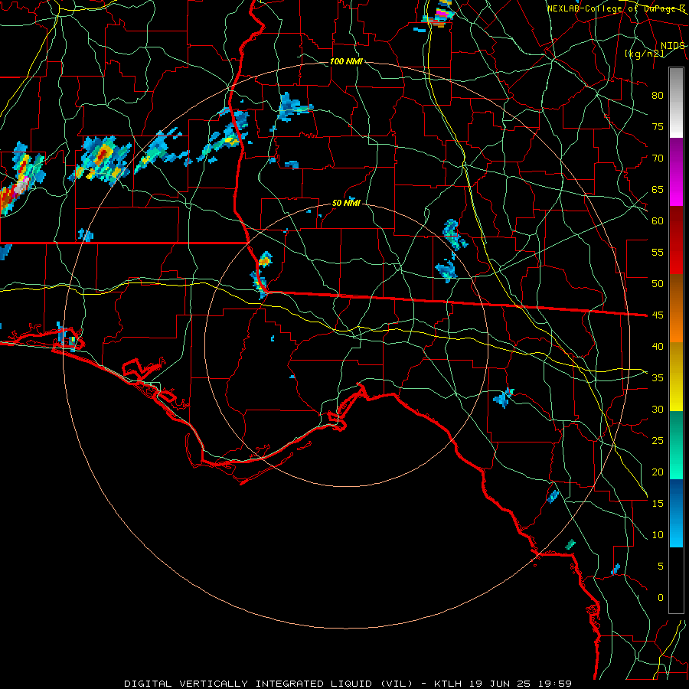The height and width of the screenshot is (689, 689).
Task: Click the 50 value on the color scale
Action: coord(658,283)
